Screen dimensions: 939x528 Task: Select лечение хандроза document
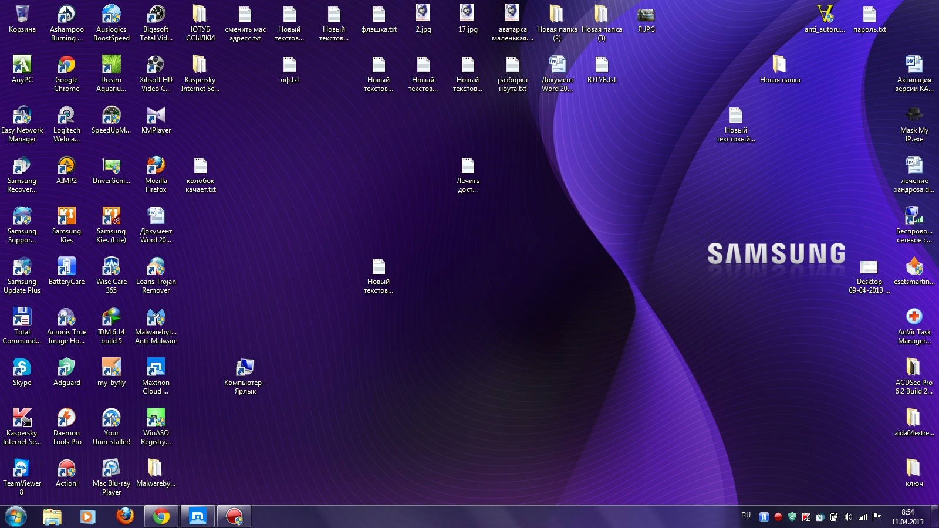(x=914, y=174)
